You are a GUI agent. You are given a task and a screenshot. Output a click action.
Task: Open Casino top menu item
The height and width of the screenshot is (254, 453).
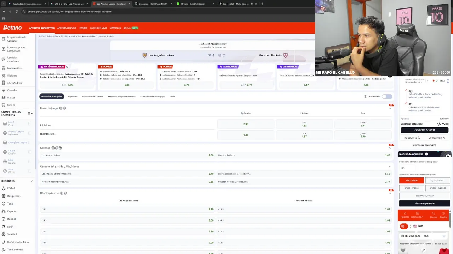click(x=83, y=28)
